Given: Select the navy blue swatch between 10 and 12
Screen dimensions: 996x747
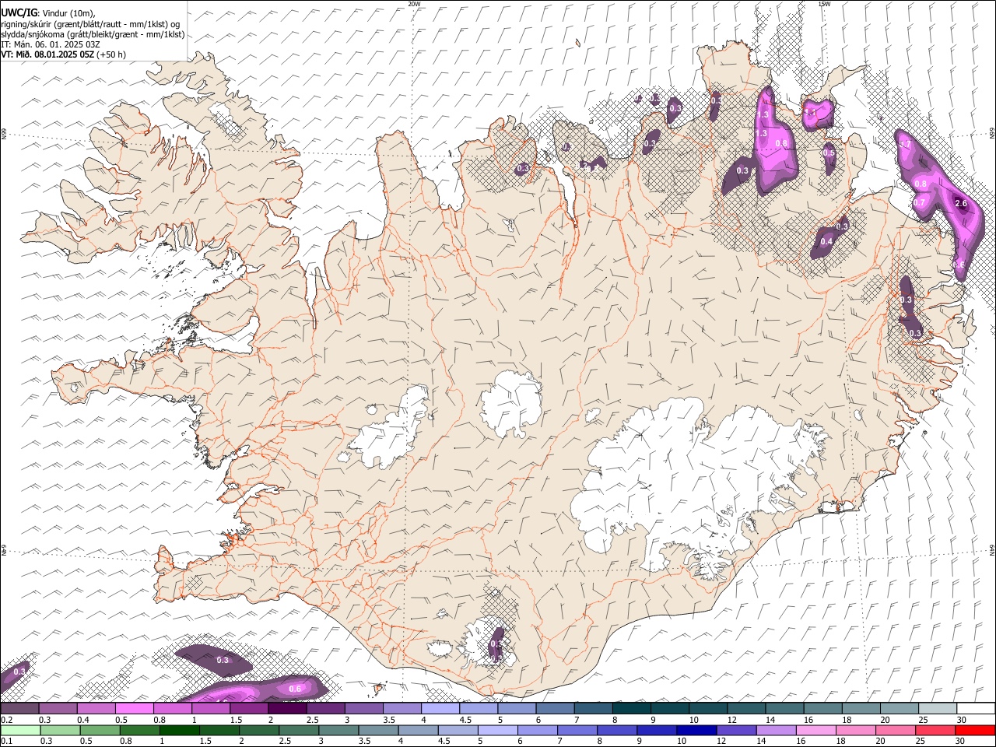Looking at the screenshot, I should [696, 731].
